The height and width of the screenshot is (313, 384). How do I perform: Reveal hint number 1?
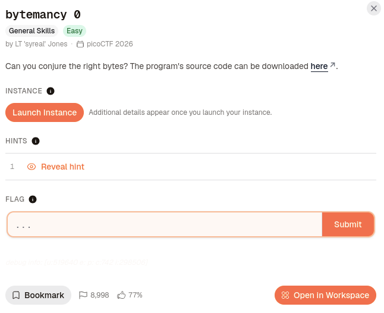click(62, 167)
